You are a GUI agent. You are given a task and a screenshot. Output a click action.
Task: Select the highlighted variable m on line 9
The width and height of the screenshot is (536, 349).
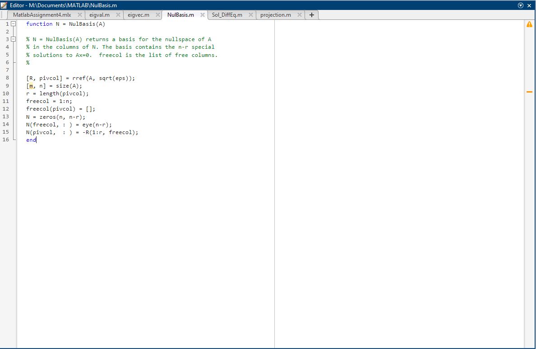pyautogui.click(x=30, y=86)
